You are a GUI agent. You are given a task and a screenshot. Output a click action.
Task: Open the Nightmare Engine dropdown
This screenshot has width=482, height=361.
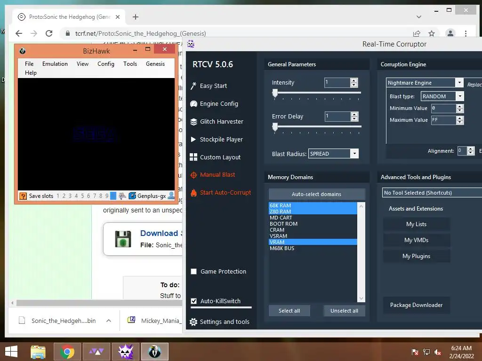(459, 83)
